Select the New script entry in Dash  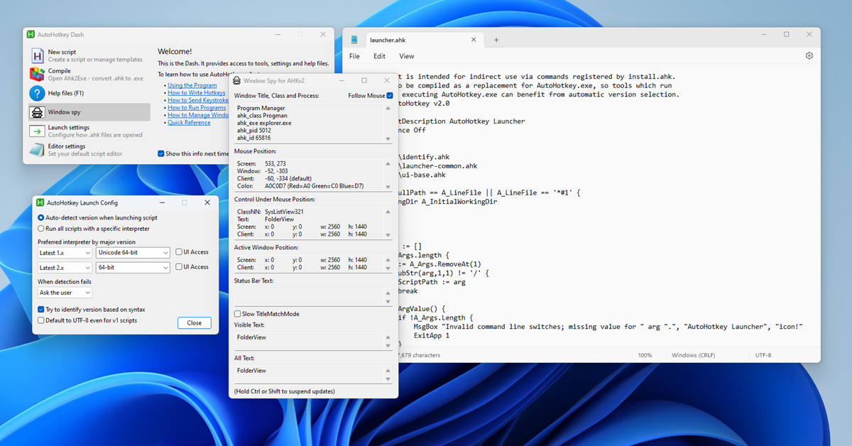pos(89,55)
